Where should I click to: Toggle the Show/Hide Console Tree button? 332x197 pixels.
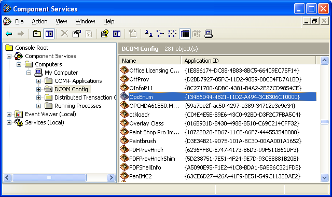(49, 34)
